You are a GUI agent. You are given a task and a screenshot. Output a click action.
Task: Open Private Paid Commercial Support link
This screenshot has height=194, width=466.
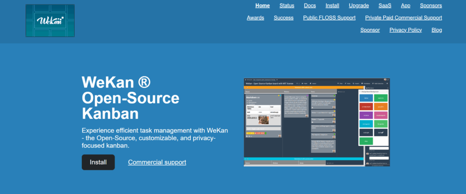pos(403,18)
